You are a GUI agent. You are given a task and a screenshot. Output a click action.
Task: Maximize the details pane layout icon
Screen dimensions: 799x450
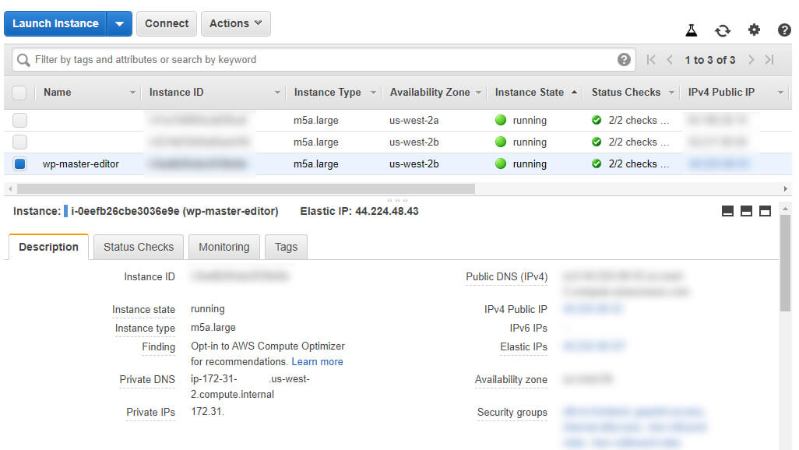765,210
